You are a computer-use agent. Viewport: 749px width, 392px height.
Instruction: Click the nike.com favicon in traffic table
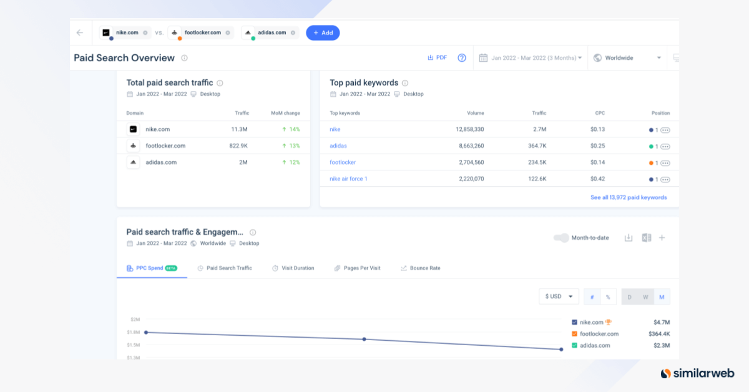pyautogui.click(x=133, y=129)
